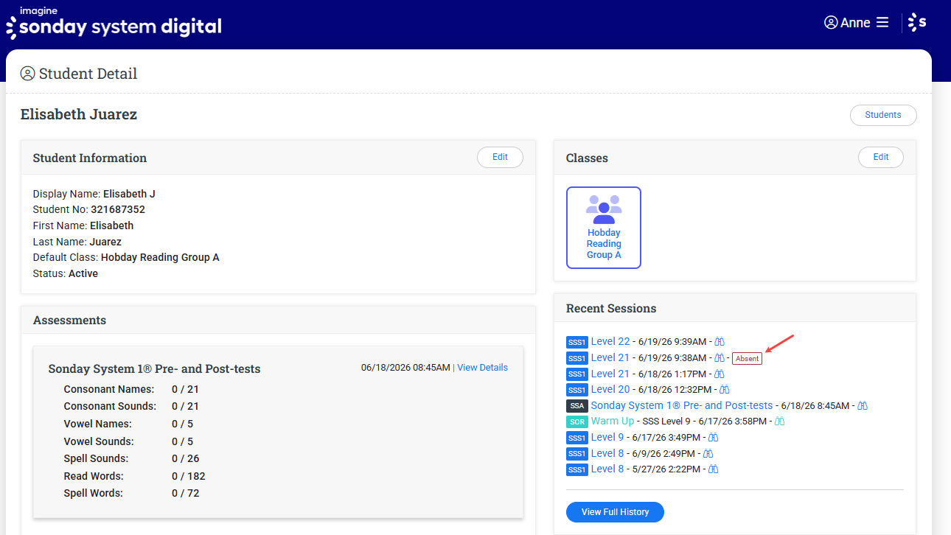
Task: Open Level 21 session from 6/18/26 1:17PM
Action: point(610,374)
